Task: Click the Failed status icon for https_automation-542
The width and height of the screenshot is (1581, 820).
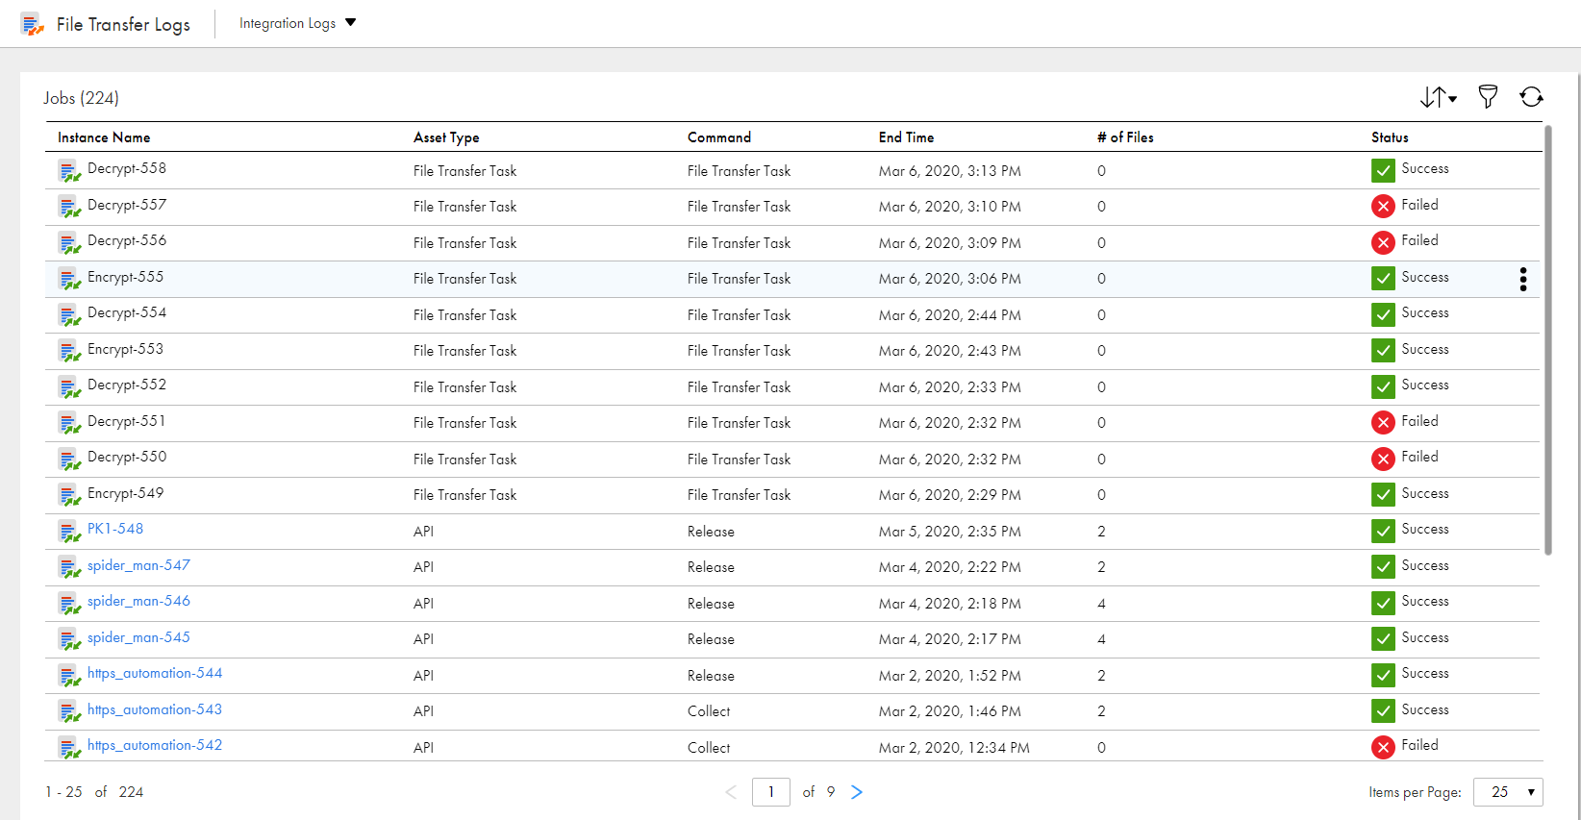Action: [x=1383, y=747]
